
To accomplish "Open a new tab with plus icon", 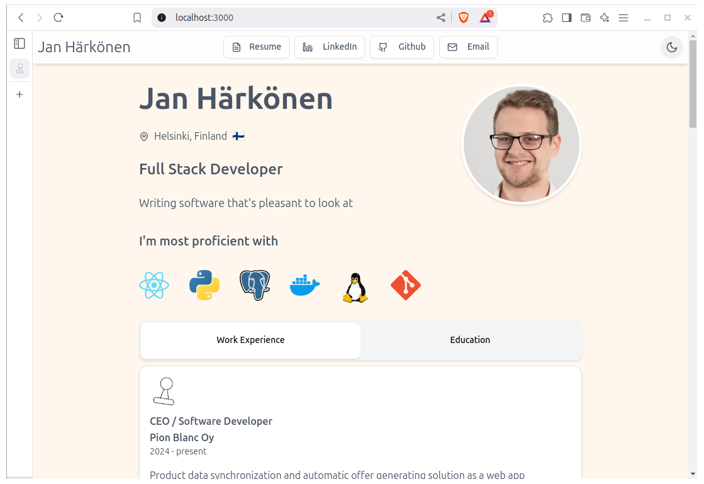I will pyautogui.click(x=20, y=94).
